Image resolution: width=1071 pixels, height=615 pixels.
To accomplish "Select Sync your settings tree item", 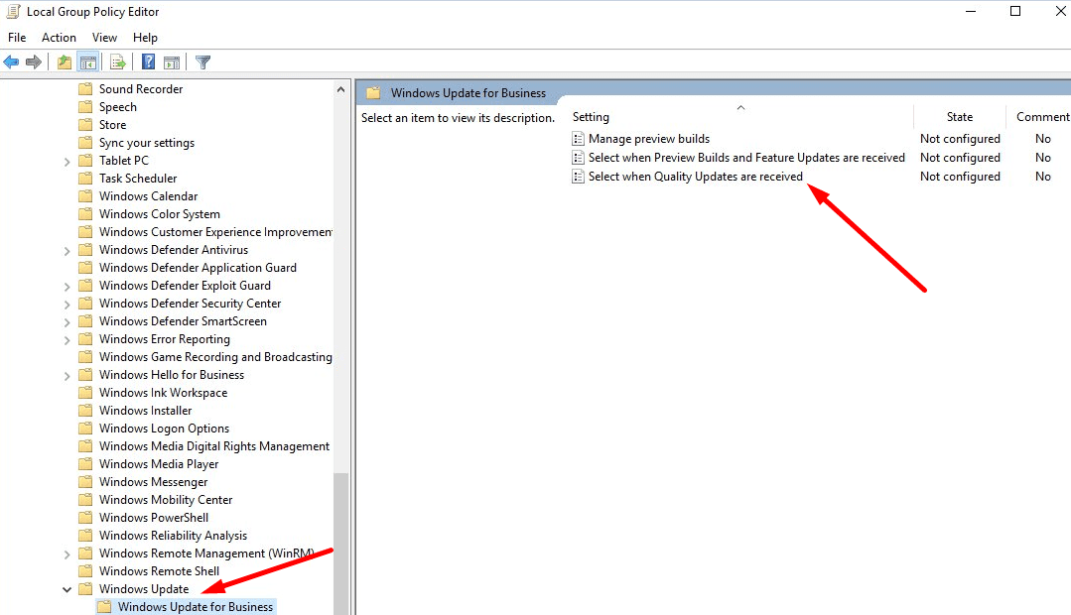I will pos(146,143).
